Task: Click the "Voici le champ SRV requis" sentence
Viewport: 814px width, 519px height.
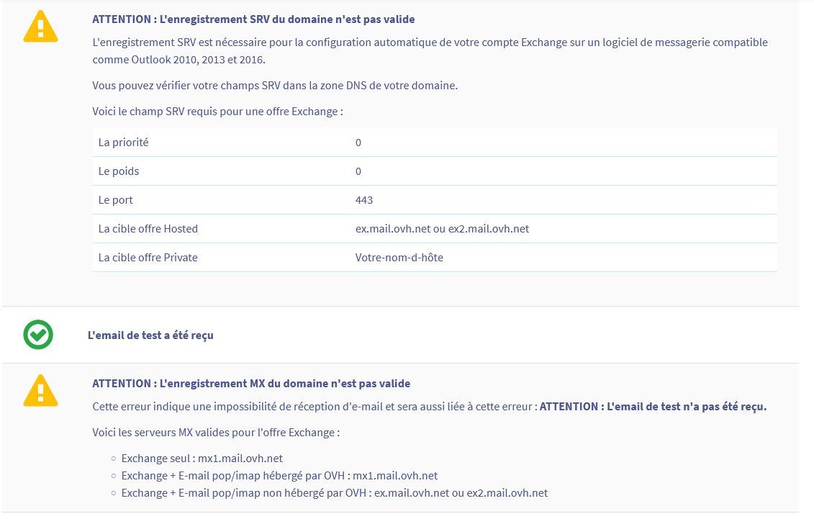Action: 217,112
